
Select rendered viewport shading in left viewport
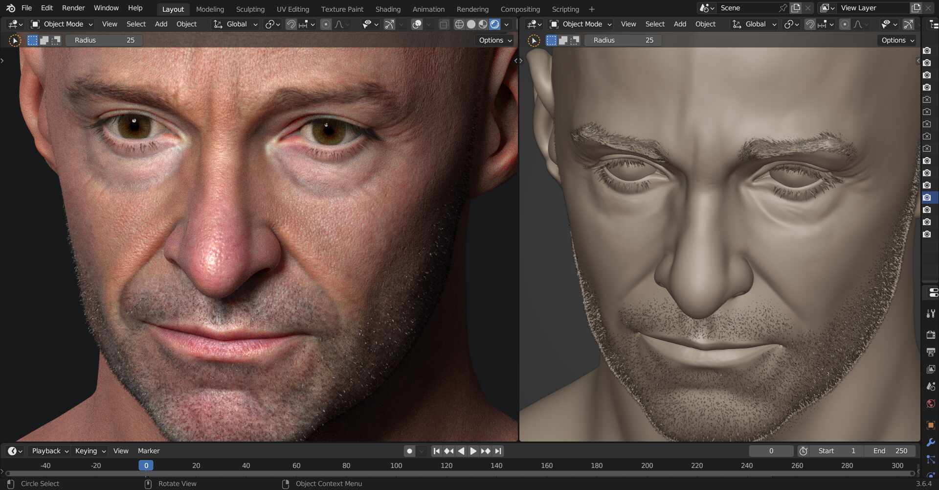pos(495,24)
